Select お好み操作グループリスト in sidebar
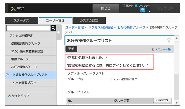 (x=31, y=75)
